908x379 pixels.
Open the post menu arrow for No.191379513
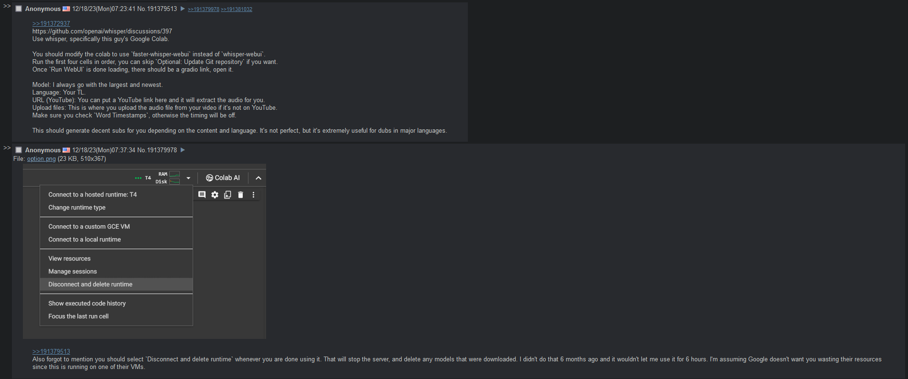183,9
